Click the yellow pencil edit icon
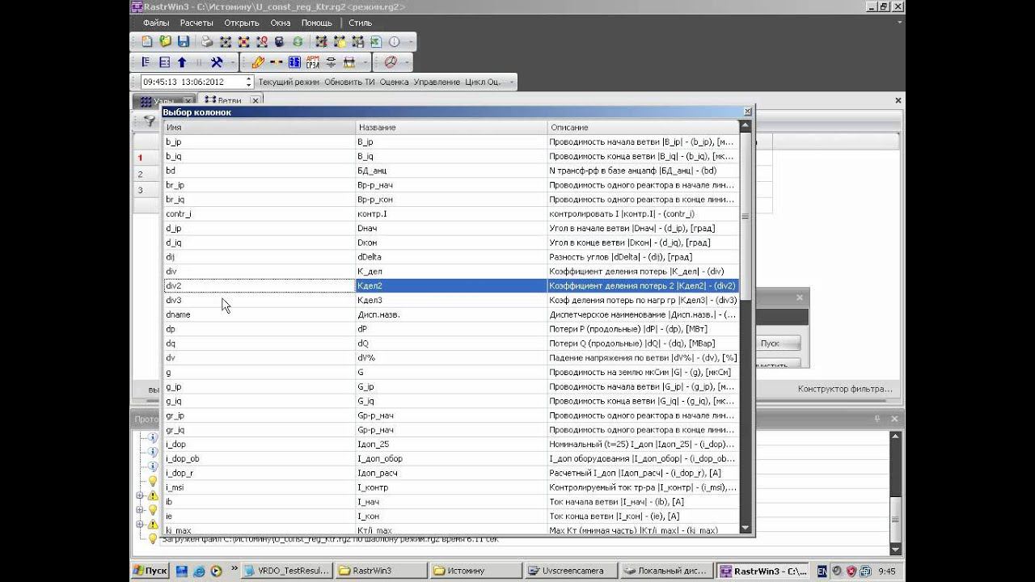 [x=258, y=62]
